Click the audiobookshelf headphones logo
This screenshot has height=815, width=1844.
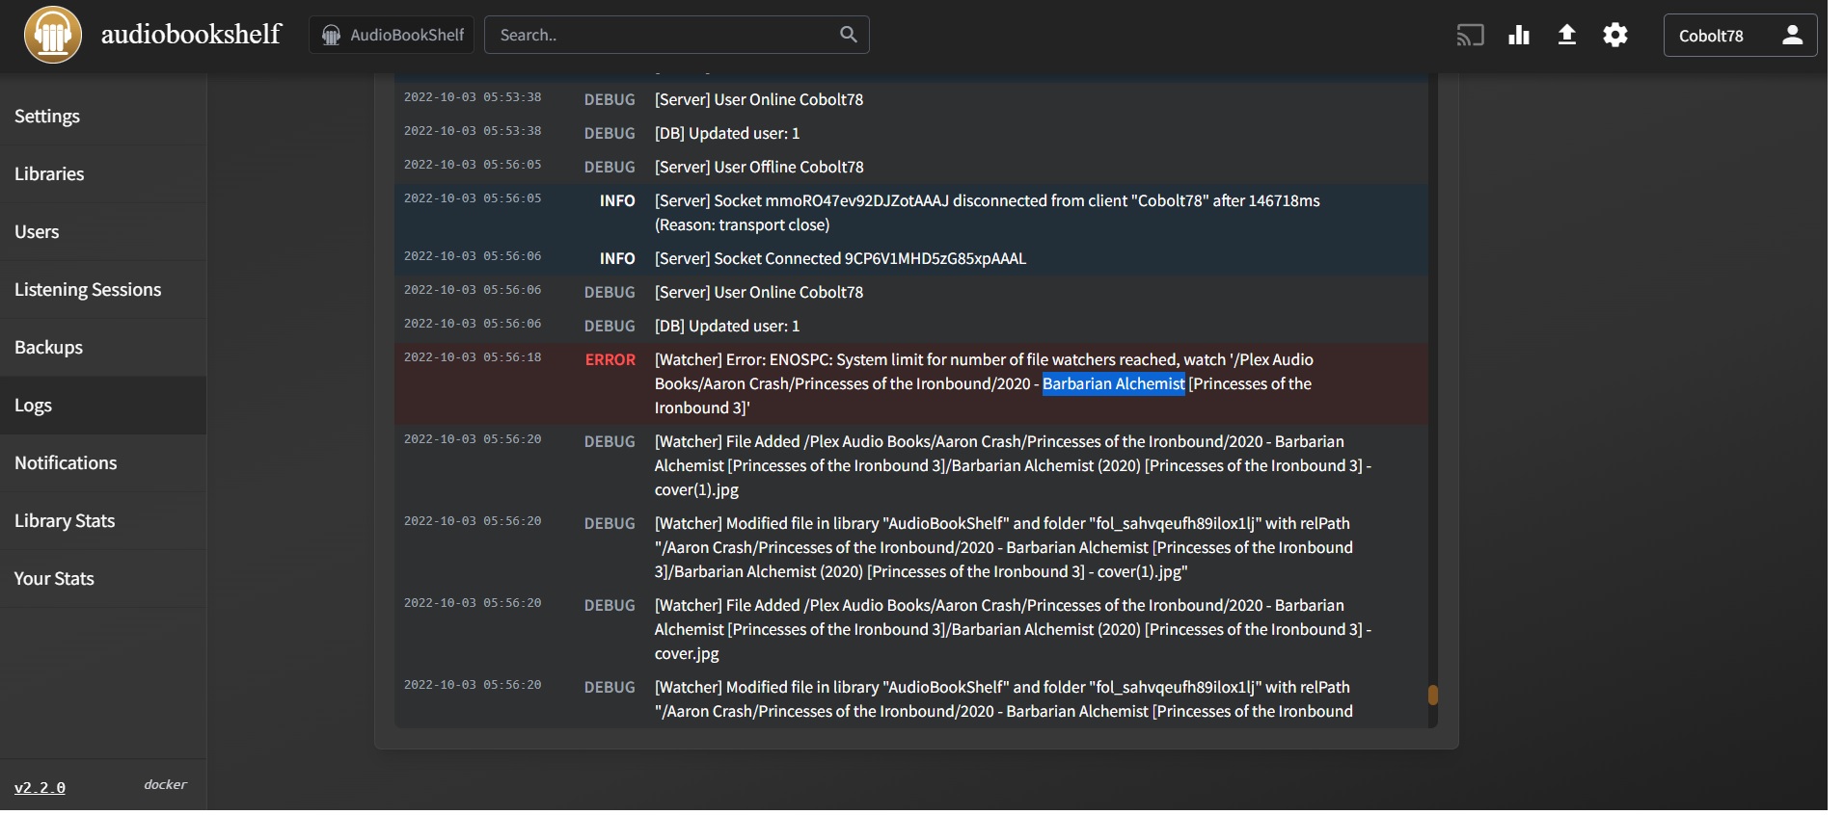point(53,35)
